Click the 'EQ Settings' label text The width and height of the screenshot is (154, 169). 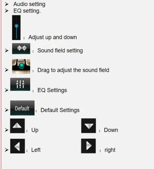point(52,90)
